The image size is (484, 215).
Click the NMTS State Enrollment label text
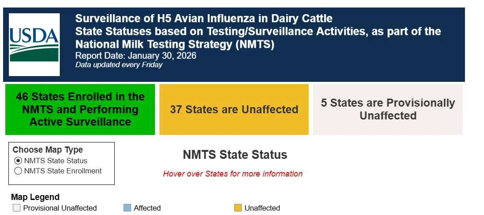(x=63, y=171)
